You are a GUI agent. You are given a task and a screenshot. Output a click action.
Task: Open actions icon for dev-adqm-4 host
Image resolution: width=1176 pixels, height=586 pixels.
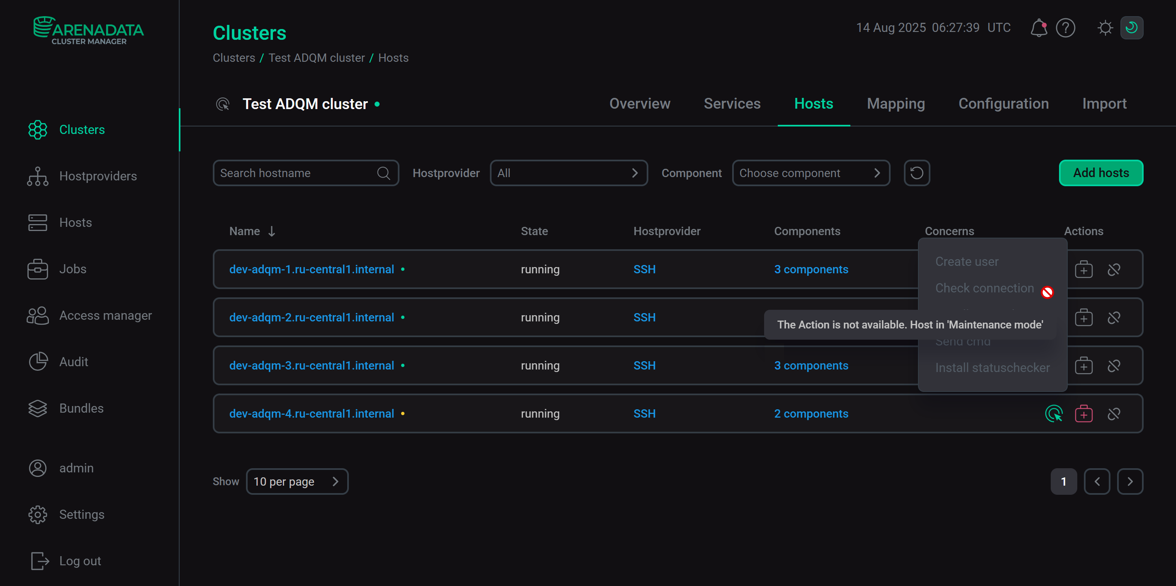tap(1054, 414)
